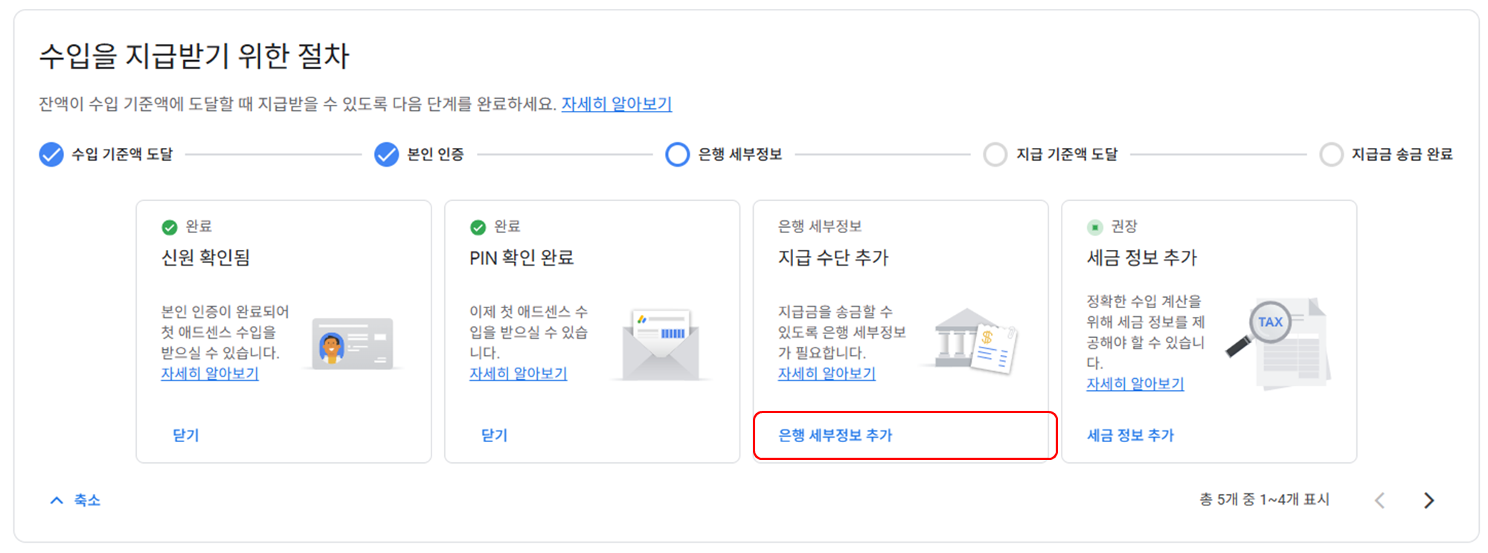The image size is (1488, 553).
Task: Select the 은행 세부정보 step circle
Action: (x=678, y=155)
